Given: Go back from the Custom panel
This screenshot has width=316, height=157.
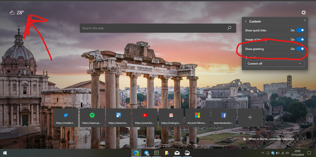Looking at the screenshot, I should pos(246,22).
